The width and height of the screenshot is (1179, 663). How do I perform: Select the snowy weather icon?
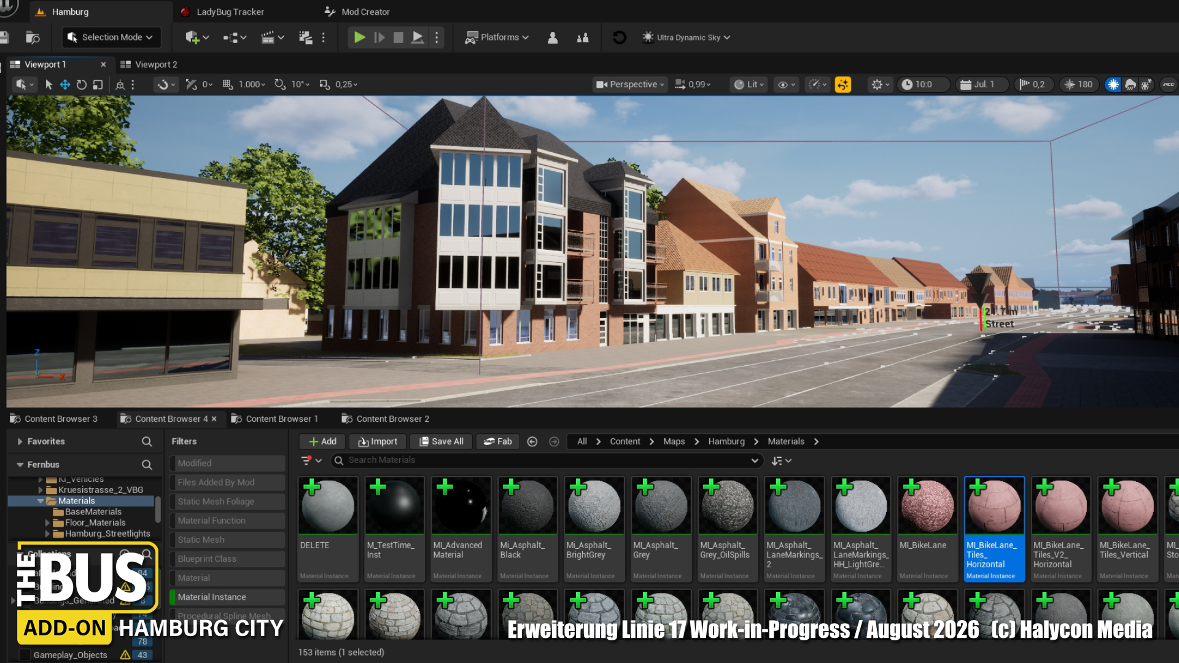click(1146, 85)
